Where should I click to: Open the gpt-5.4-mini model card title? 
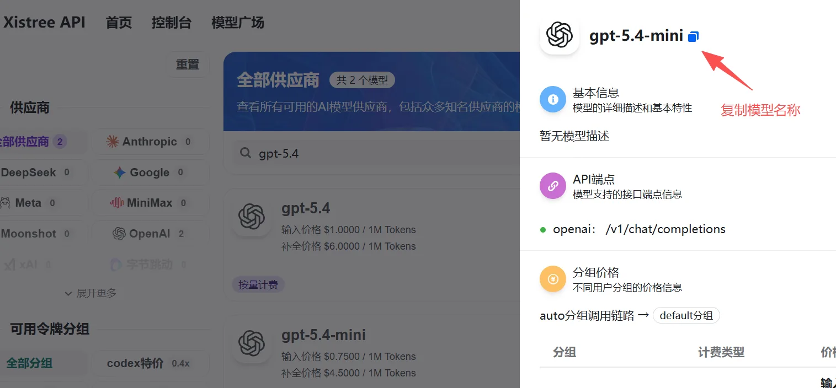tap(323, 335)
